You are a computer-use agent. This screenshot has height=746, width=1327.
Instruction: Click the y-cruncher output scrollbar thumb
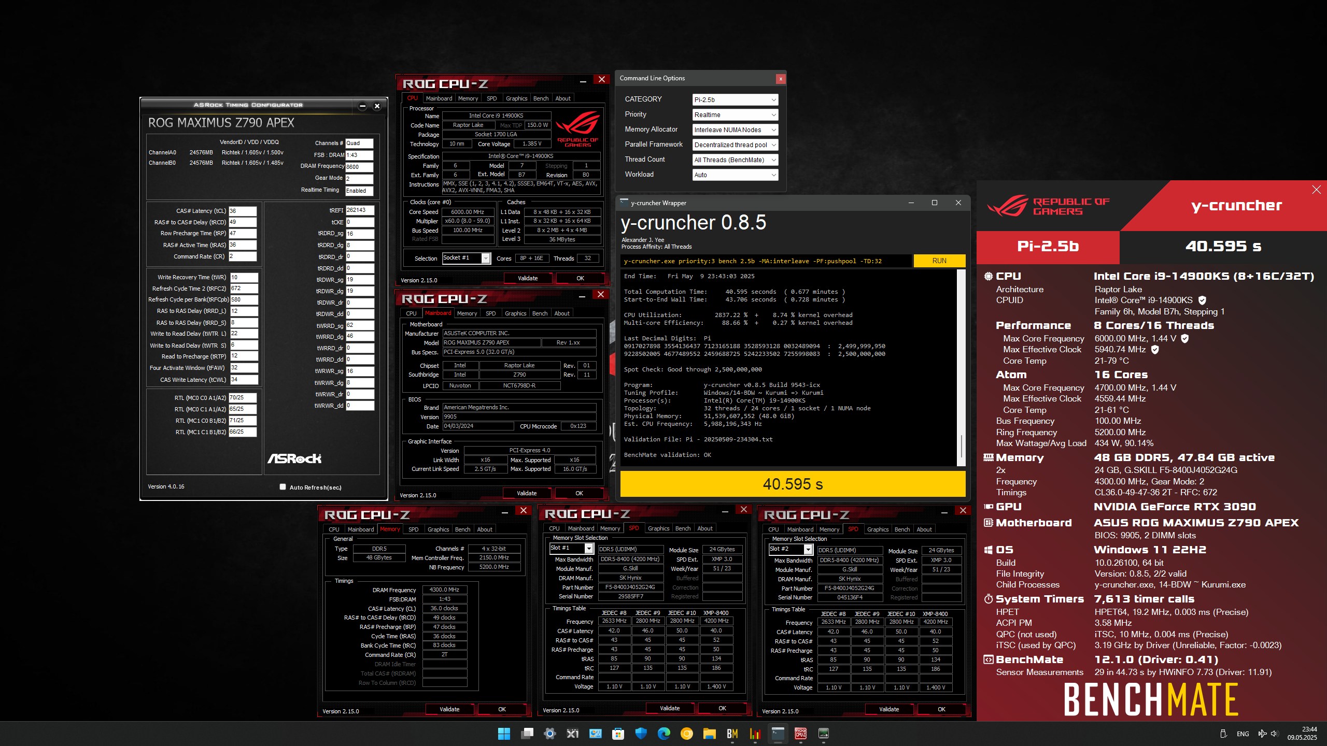tap(962, 446)
